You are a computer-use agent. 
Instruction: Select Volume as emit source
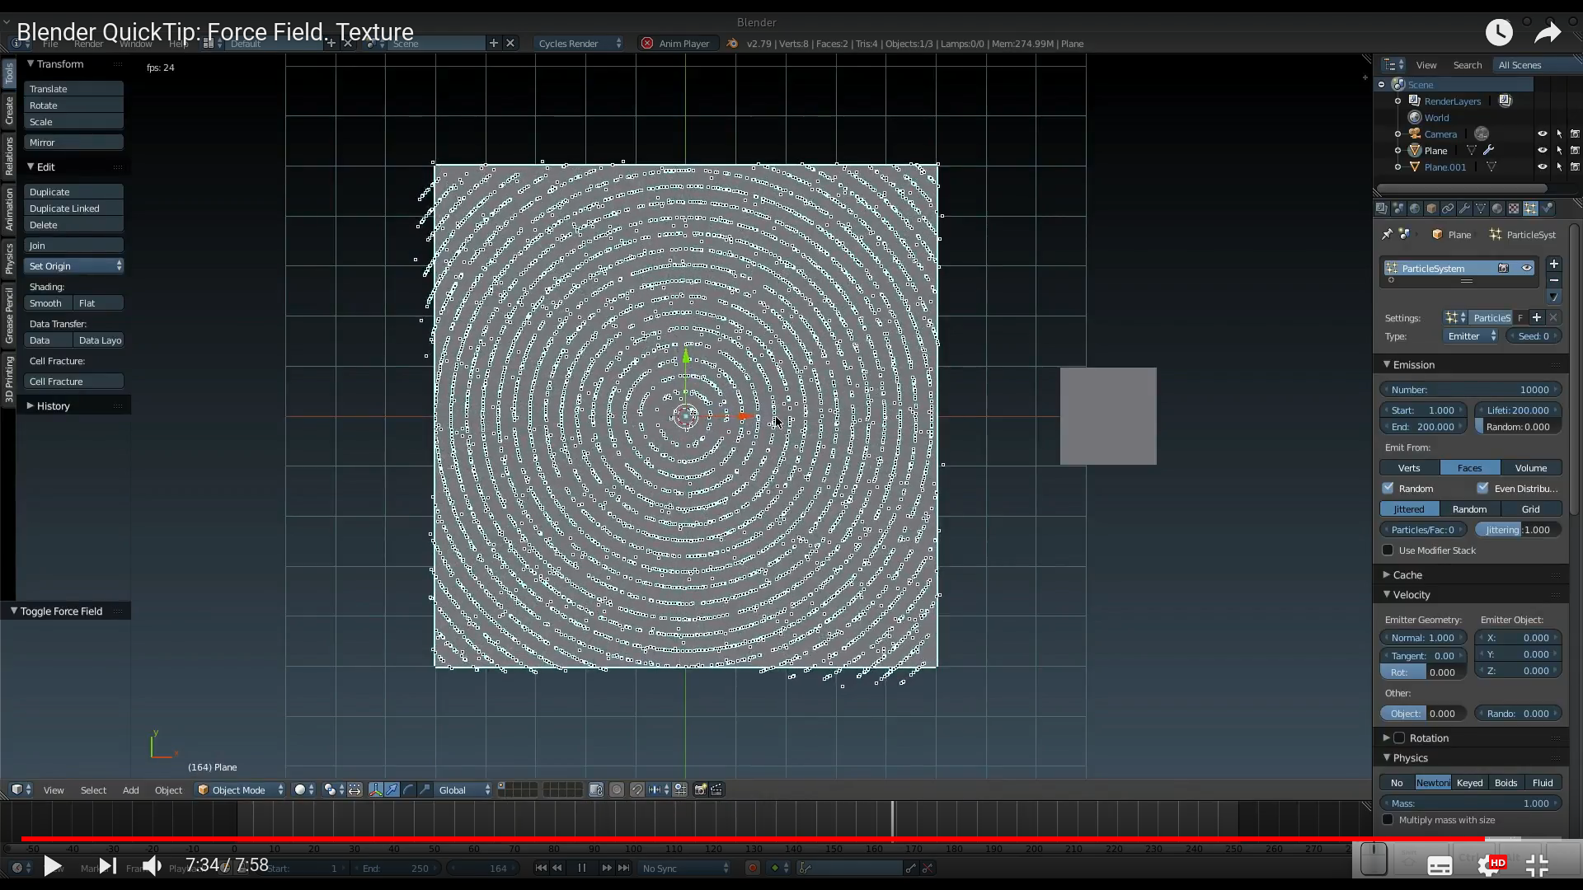1531,467
